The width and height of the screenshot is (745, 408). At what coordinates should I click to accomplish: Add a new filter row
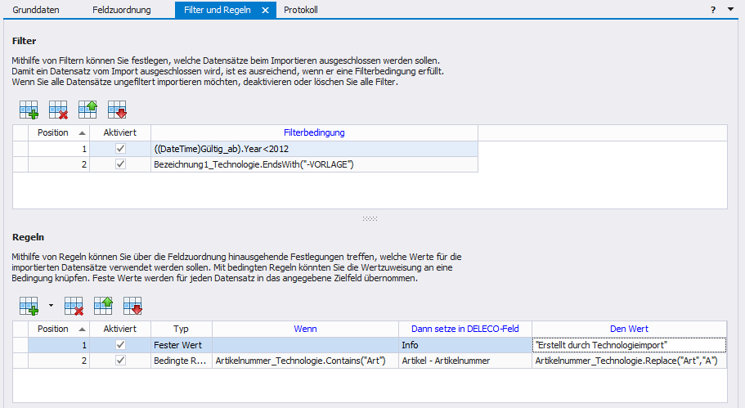pyautogui.click(x=29, y=110)
